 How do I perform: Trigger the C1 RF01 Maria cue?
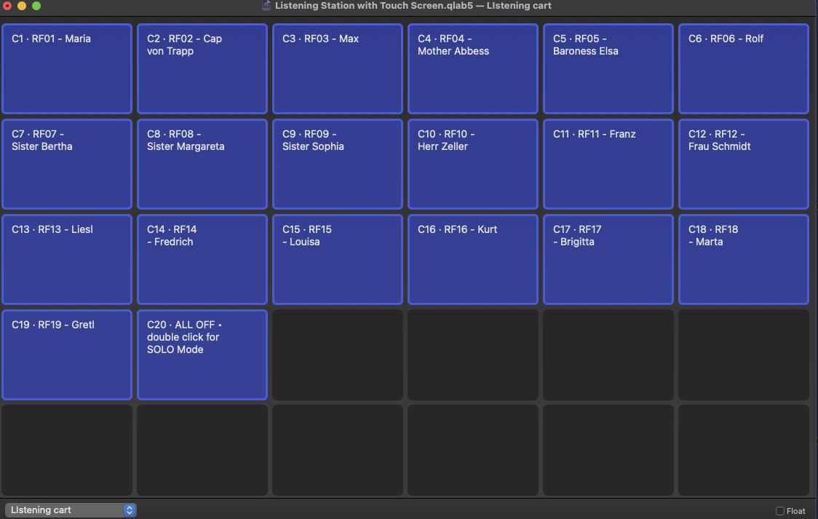[x=67, y=69]
